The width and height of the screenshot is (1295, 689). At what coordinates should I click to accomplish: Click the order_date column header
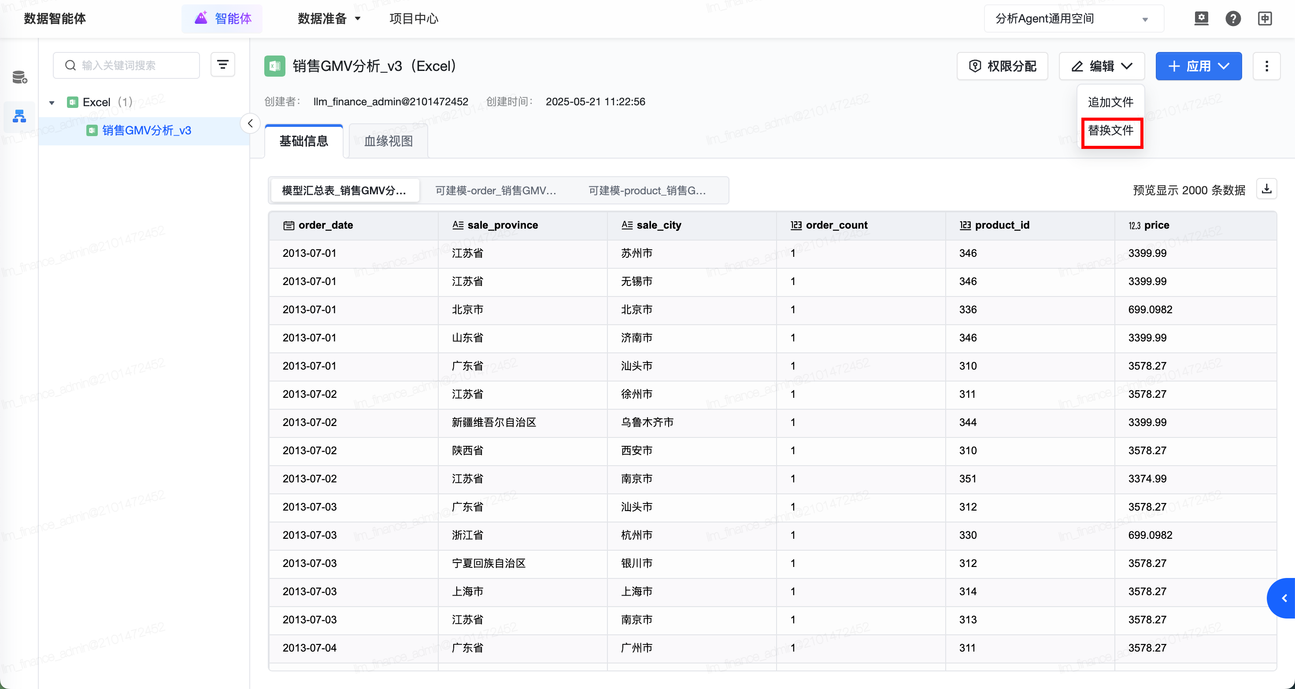tap(353, 225)
